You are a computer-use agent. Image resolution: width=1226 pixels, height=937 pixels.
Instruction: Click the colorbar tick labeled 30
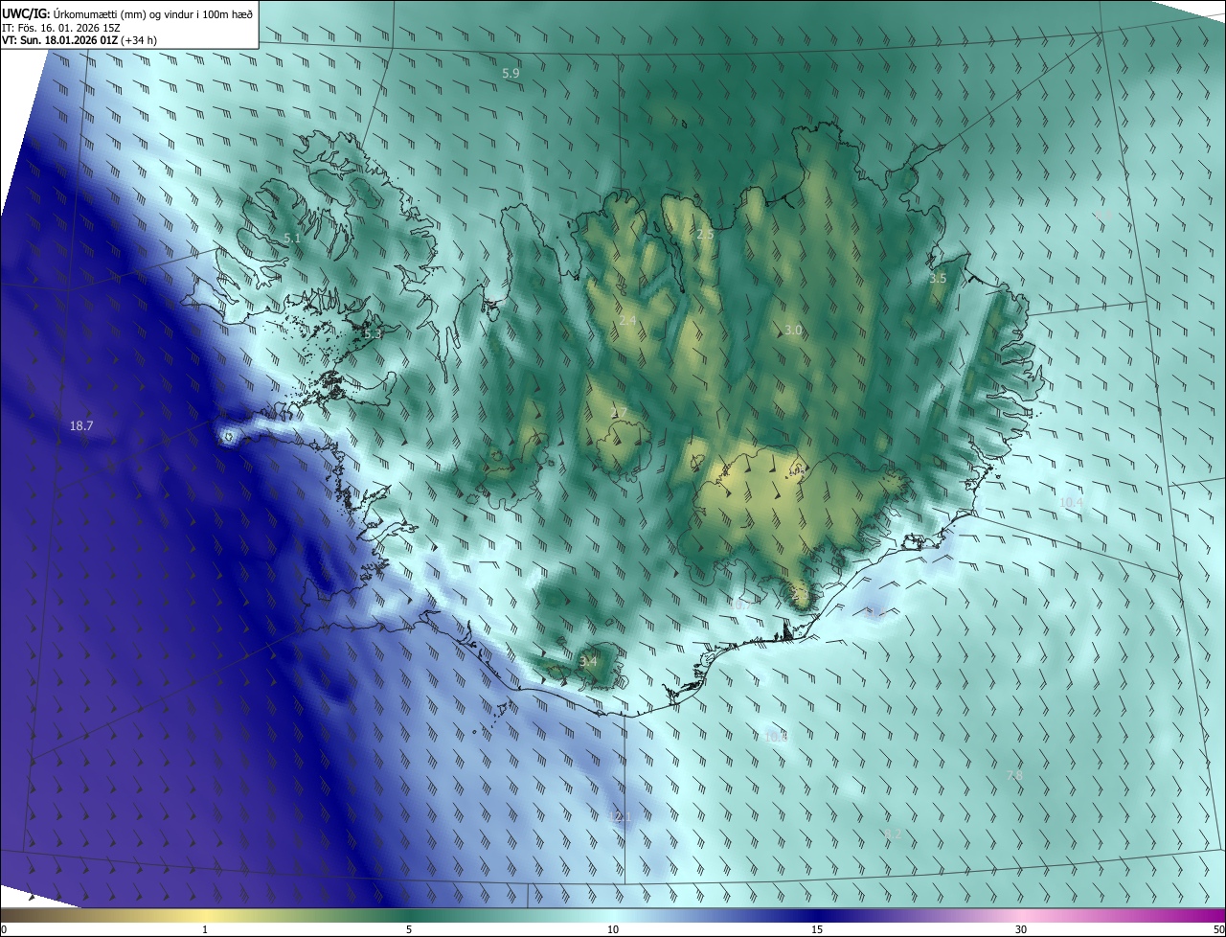coord(1021,929)
